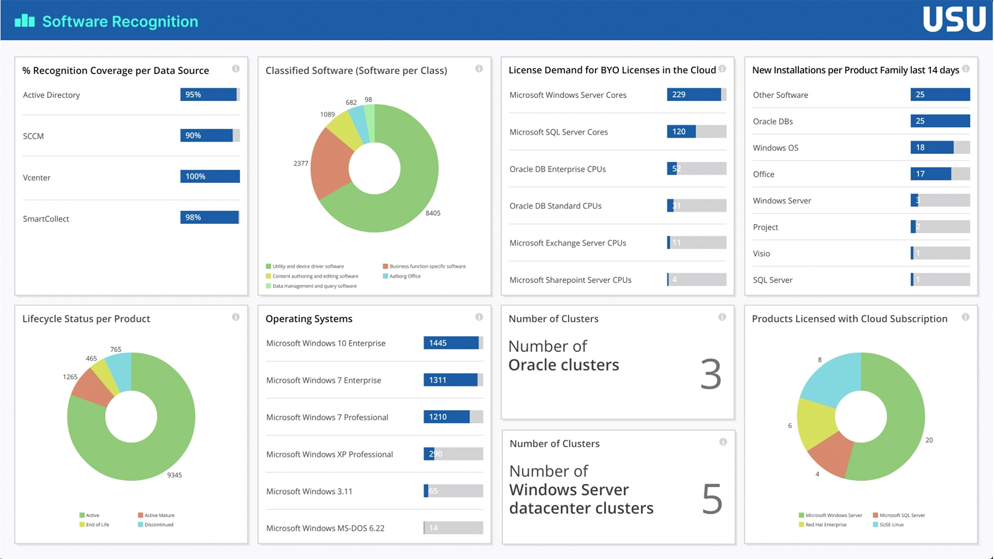Viewport: 994px width, 559px height.
Task: Select the Active Directory 95% coverage bar
Action: [210, 94]
